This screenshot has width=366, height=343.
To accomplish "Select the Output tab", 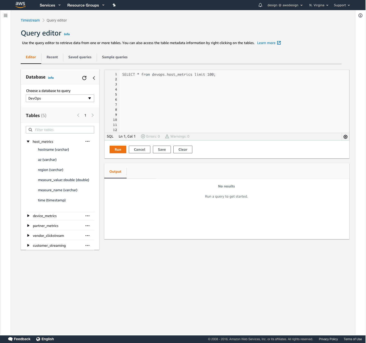I will pyautogui.click(x=115, y=171).
